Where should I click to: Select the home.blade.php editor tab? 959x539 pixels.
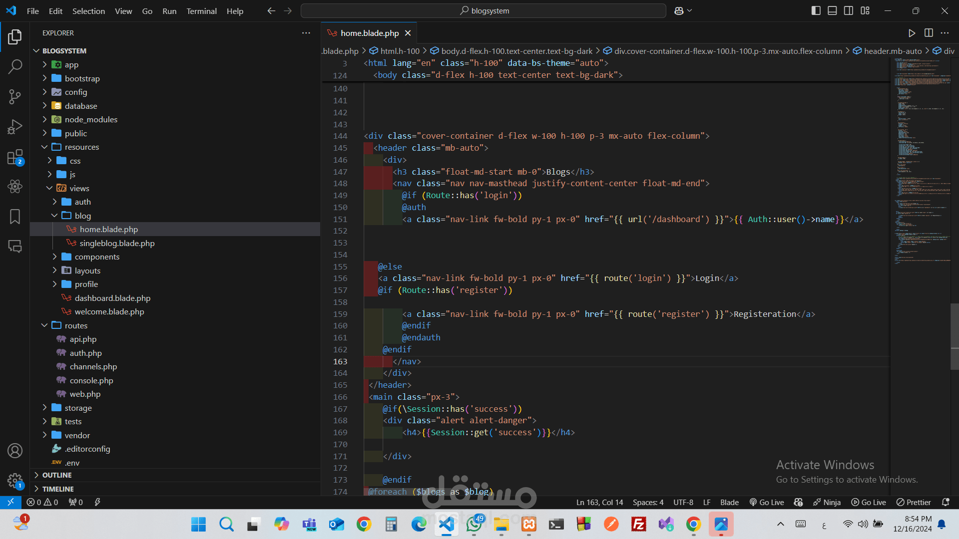click(369, 33)
